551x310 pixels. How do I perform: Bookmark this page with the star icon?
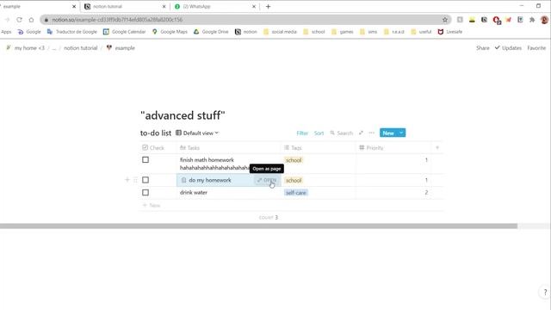(x=445, y=20)
